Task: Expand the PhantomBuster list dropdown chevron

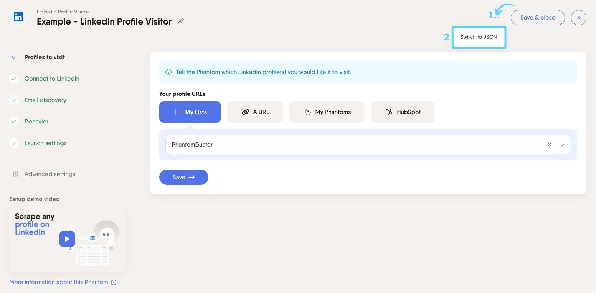Action: [562, 145]
